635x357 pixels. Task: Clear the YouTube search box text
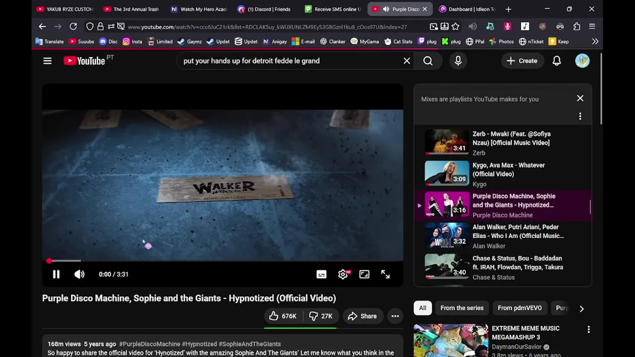(407, 61)
